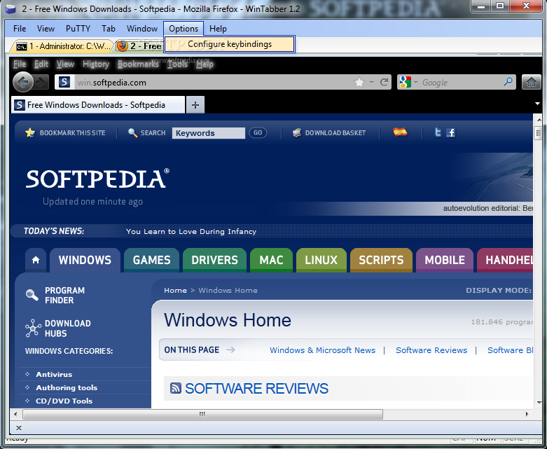Click the horizontal scrollbar right arrow
Viewport: 547px width, 449px height.
pos(527,414)
